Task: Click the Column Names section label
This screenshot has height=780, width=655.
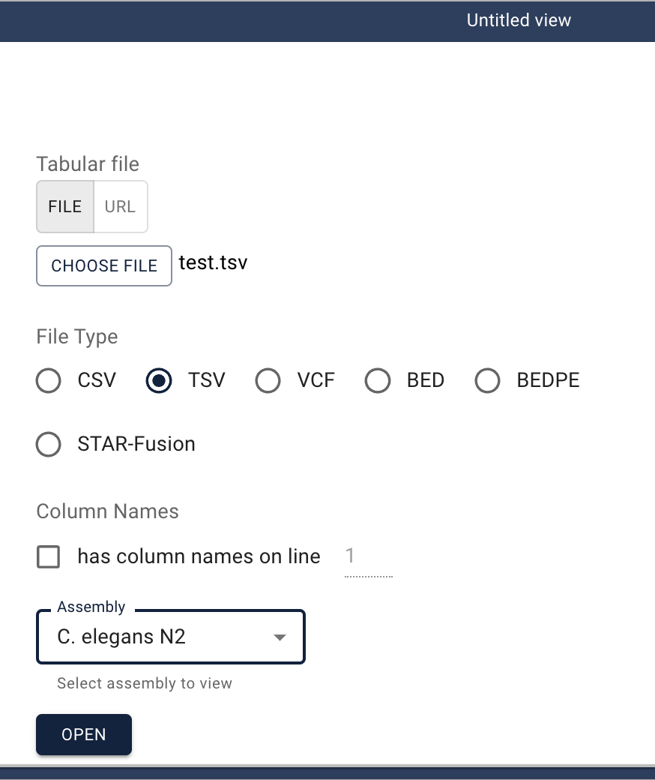Action: pyautogui.click(x=107, y=511)
